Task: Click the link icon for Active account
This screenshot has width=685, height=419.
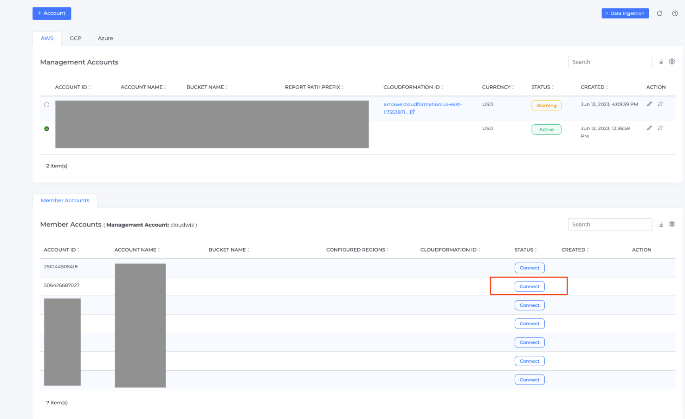Action: coord(660,128)
